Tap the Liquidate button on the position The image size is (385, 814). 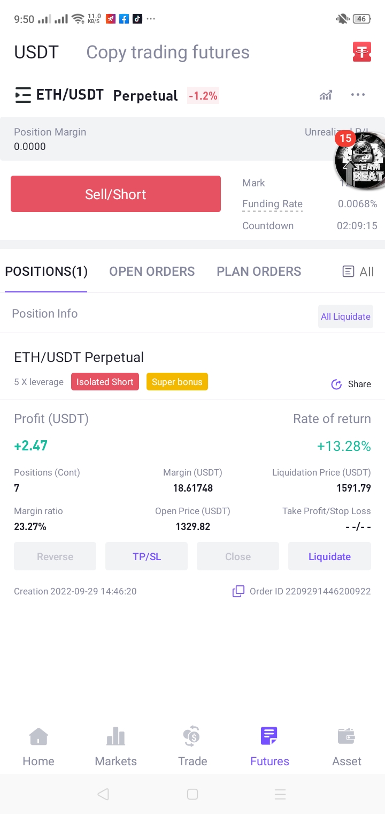(329, 556)
